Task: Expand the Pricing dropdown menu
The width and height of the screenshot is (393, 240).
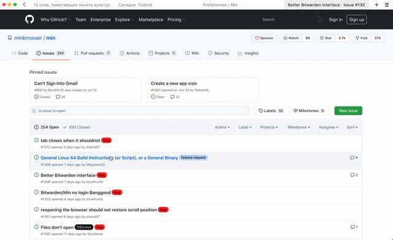Action: tap(176, 20)
